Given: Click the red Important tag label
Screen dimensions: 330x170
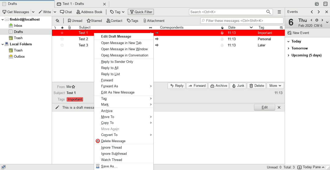Looking at the screenshot, I should [x=75, y=99].
